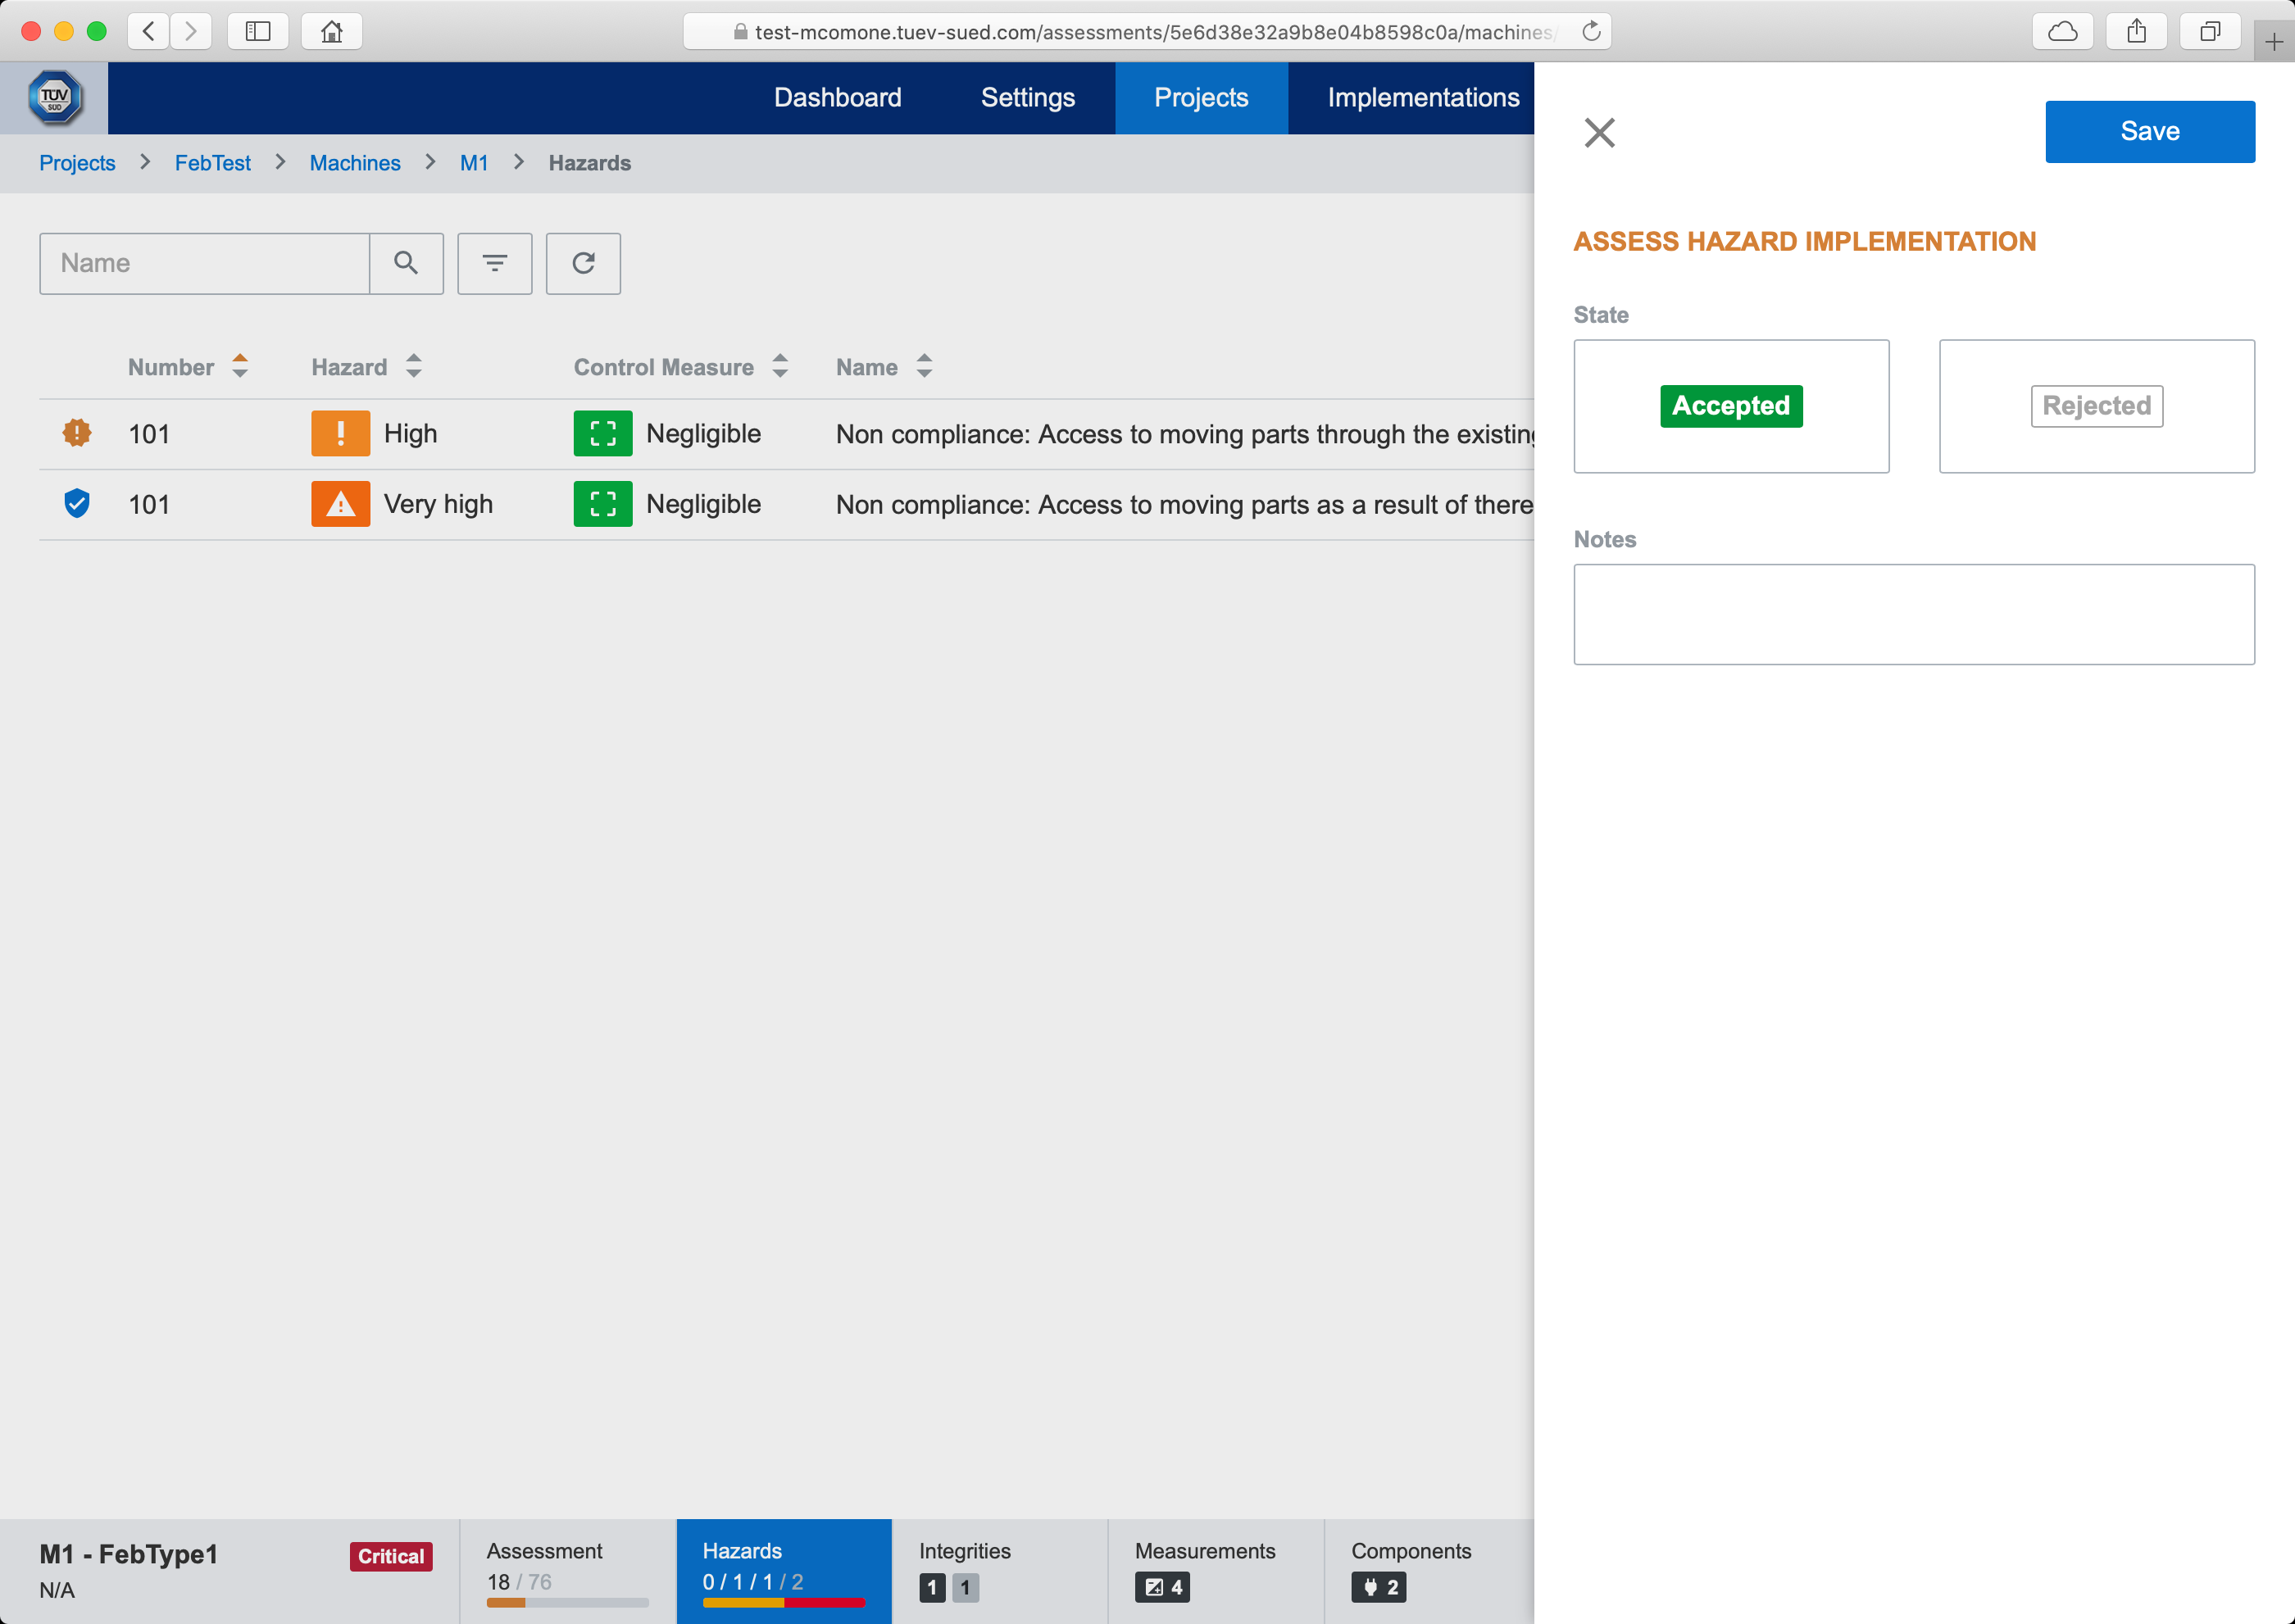This screenshot has width=2295, height=1624.
Task: Open the filter options icon
Action: click(x=494, y=263)
